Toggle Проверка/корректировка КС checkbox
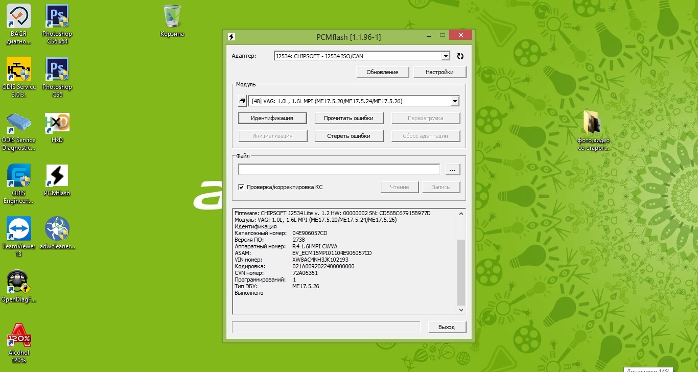 (241, 187)
